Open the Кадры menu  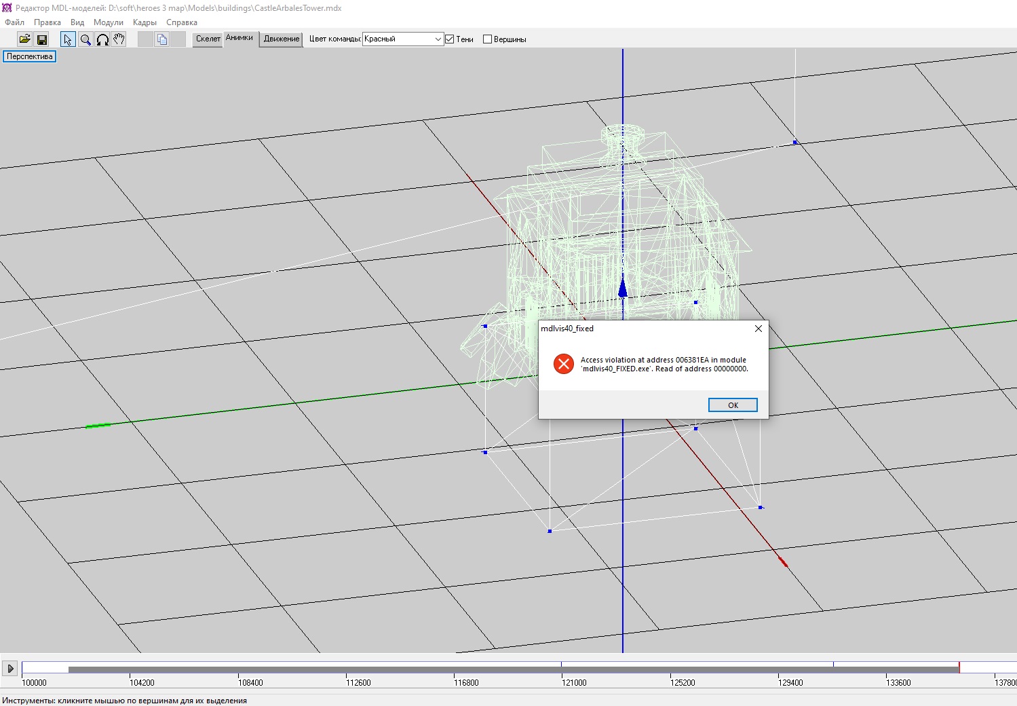(145, 22)
